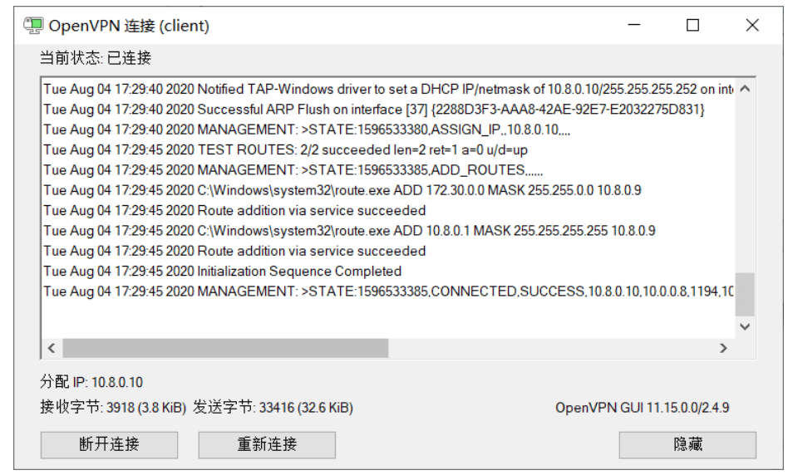Minimize the OpenVPN connection window

click(634, 25)
